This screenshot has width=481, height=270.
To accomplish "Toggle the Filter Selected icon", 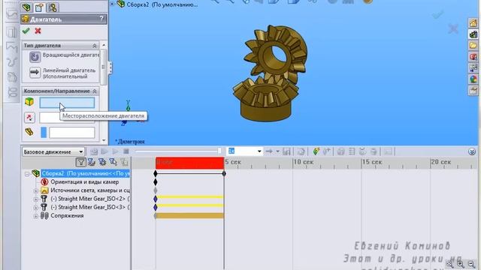I will pyautogui.click(x=113, y=162).
